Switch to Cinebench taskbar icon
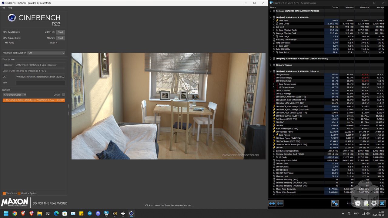 [x=131, y=213]
